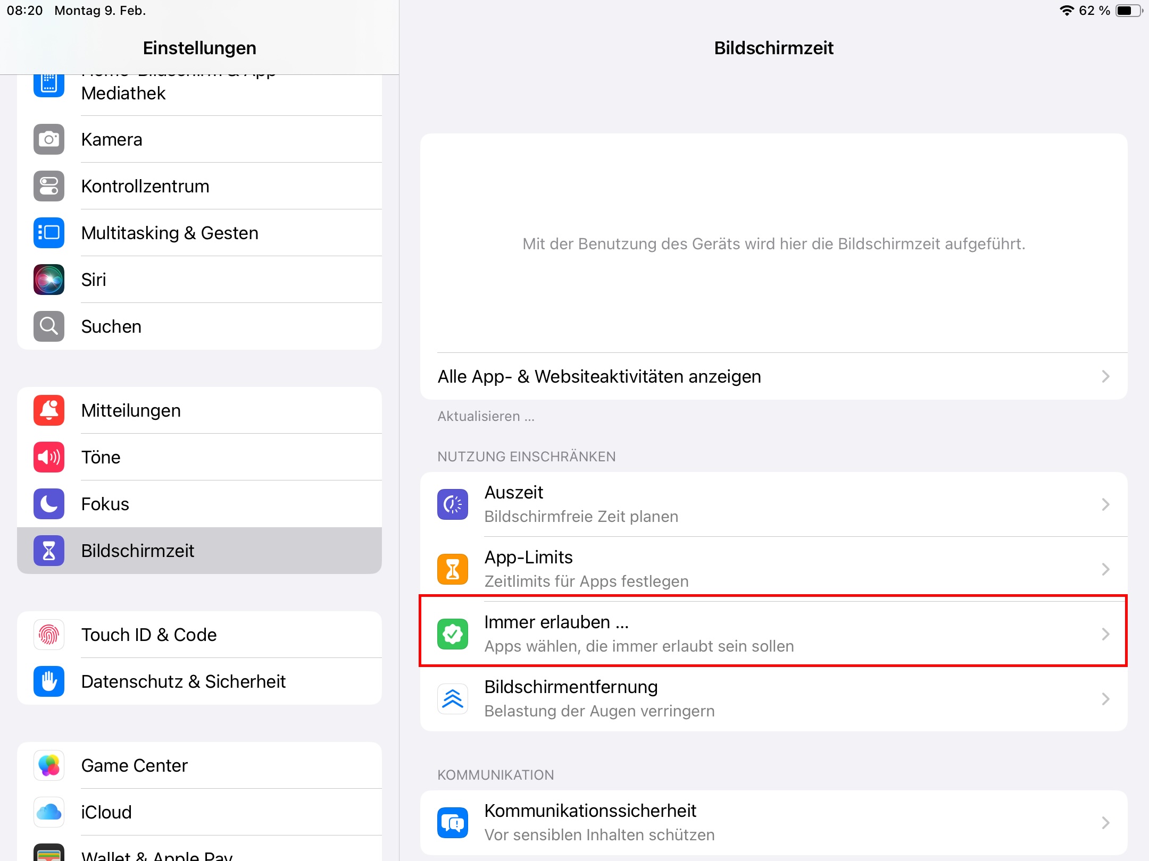
Task: Tap the Fokus moon icon
Action: tap(49, 504)
